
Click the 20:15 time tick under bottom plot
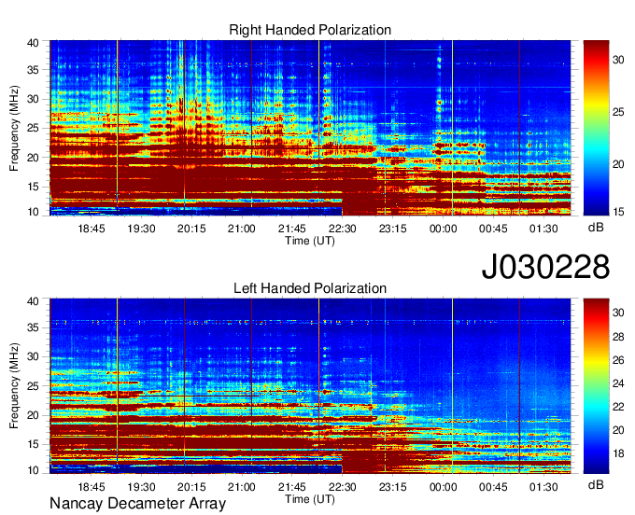click(191, 487)
